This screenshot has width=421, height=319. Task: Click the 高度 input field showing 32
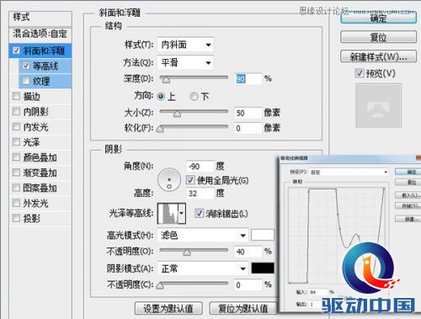[x=200, y=194]
